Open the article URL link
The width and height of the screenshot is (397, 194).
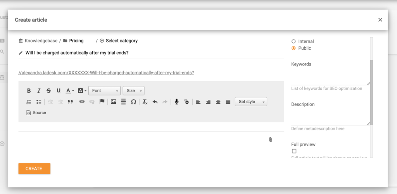(106, 73)
